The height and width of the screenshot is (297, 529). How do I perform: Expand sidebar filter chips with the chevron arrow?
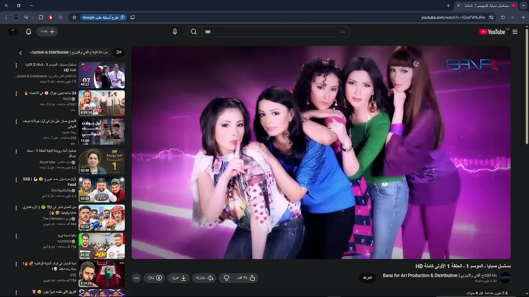coord(21,53)
